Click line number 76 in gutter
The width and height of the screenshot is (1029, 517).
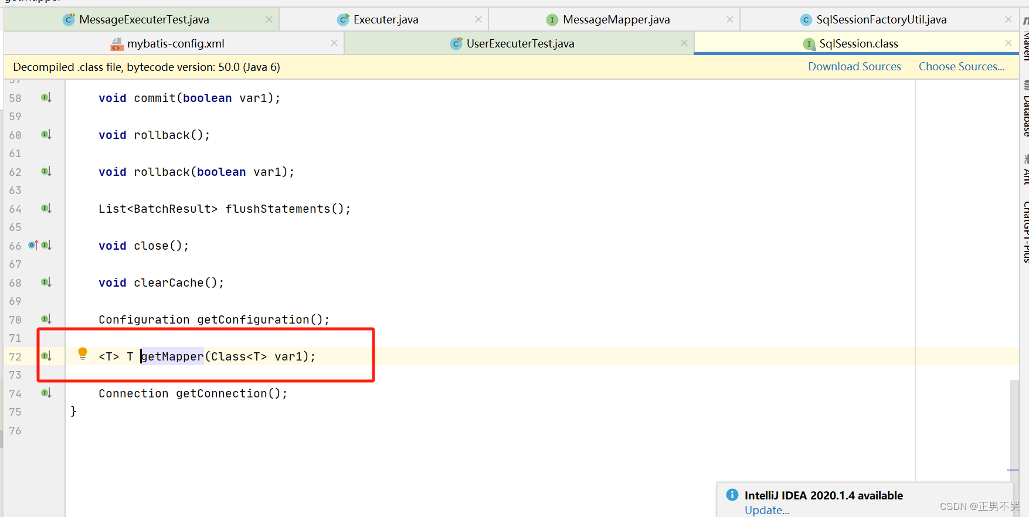[15, 430]
